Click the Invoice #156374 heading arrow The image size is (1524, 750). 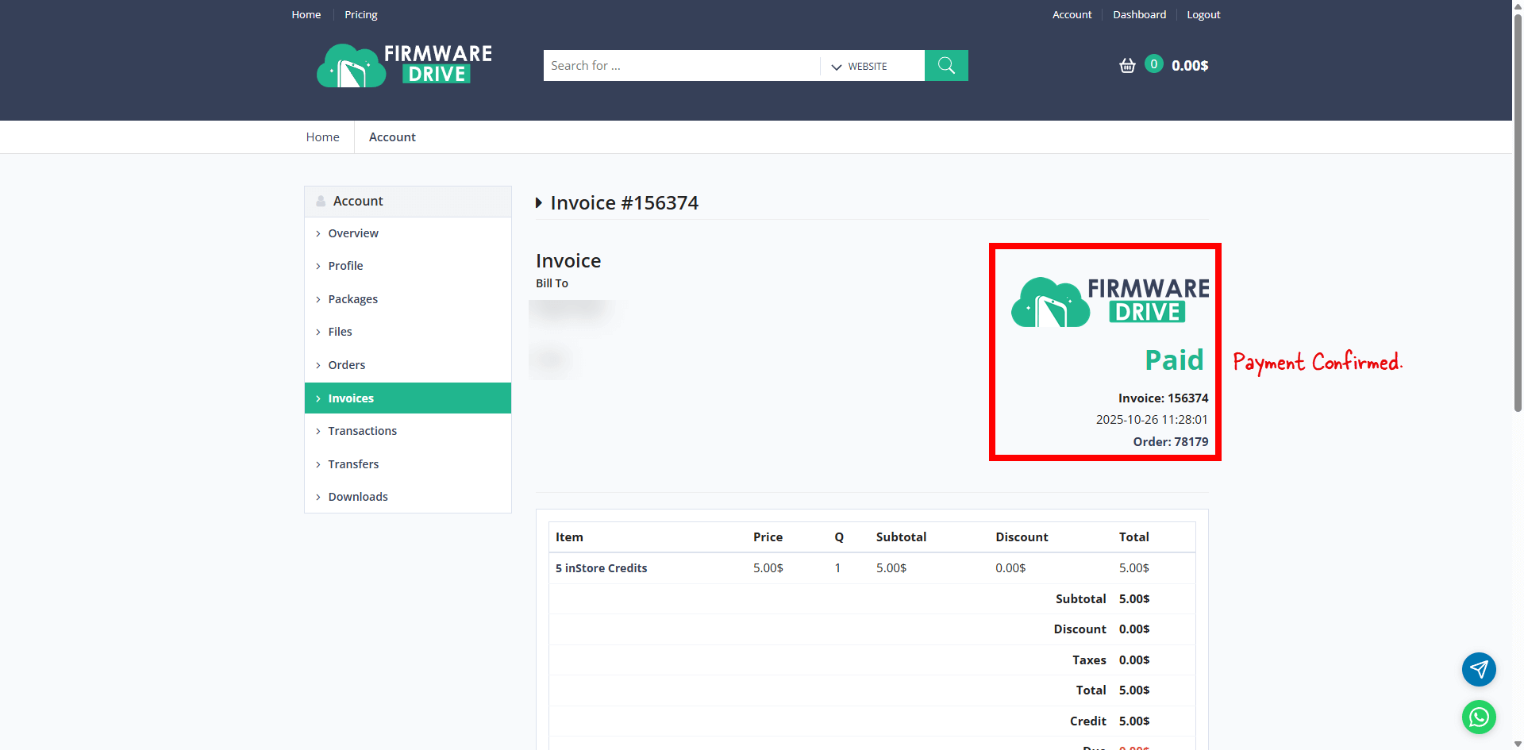tap(539, 203)
